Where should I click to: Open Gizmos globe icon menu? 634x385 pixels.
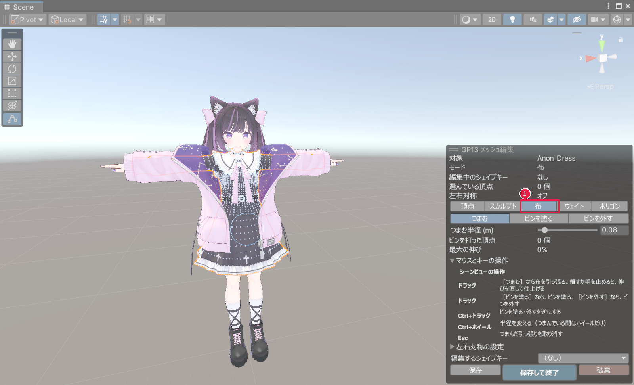pos(617,19)
